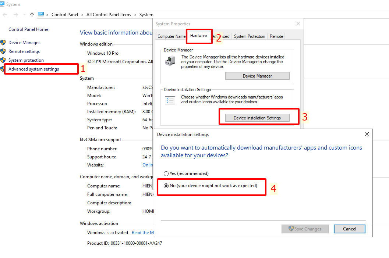Click ktvCSM.com support heading

coord(100,140)
